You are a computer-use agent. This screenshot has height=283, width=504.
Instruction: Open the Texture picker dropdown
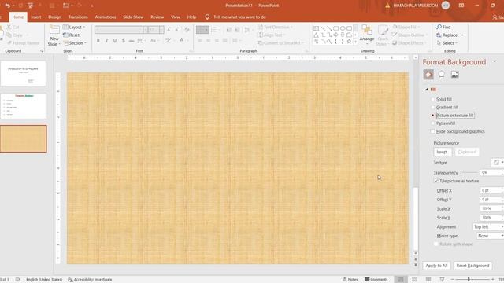(x=497, y=163)
